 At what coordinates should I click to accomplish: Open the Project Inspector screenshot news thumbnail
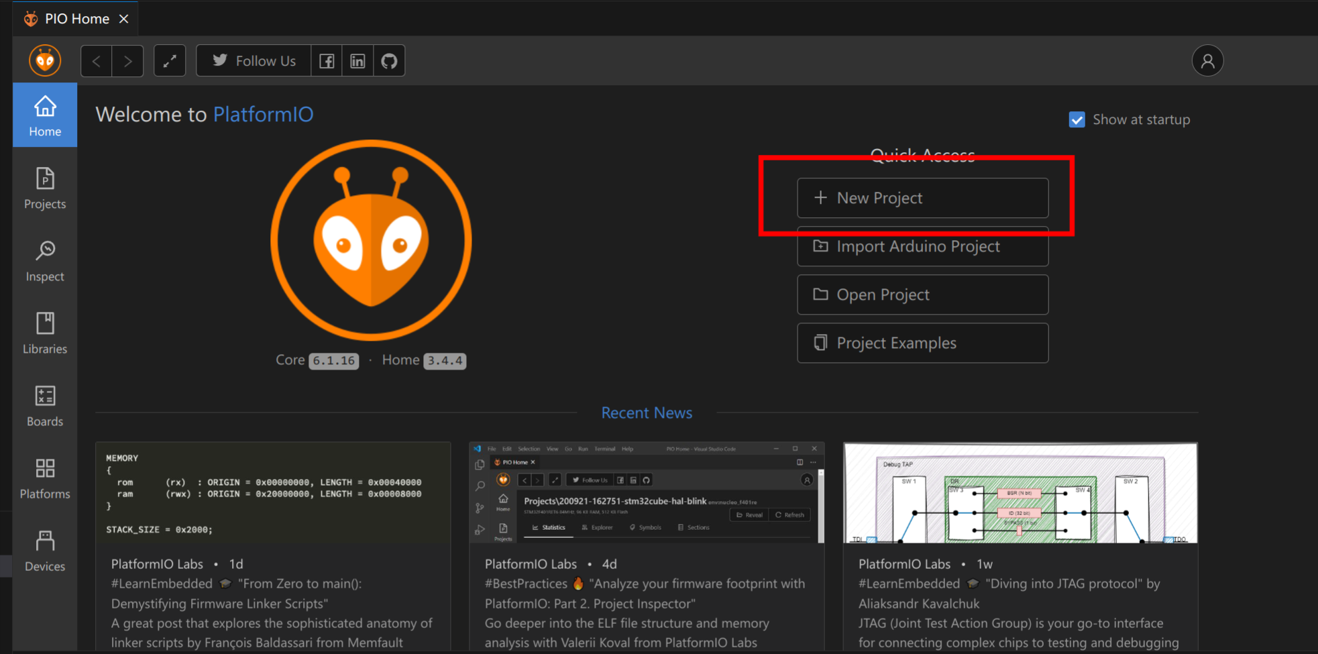click(x=647, y=493)
